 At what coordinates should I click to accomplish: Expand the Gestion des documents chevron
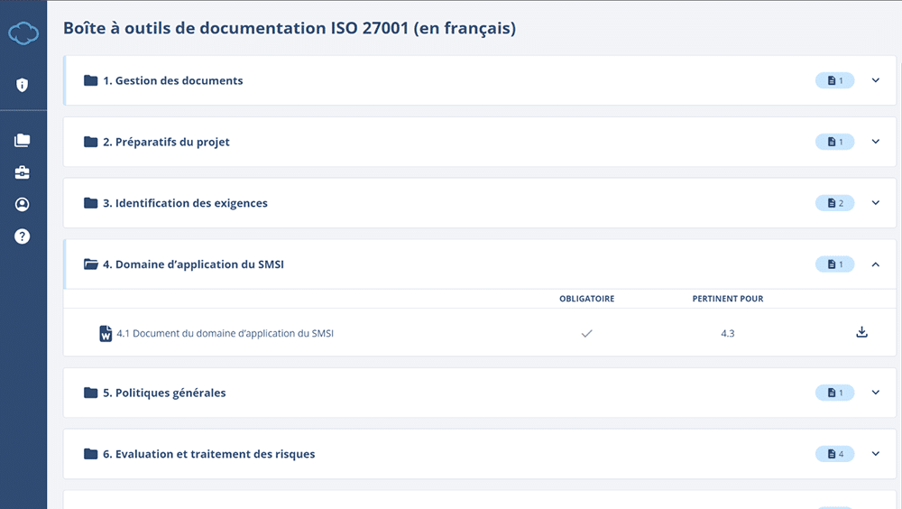pyautogui.click(x=875, y=80)
